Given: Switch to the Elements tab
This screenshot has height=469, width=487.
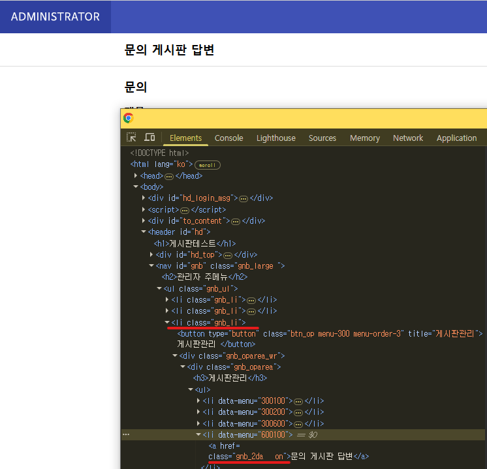Looking at the screenshot, I should [186, 138].
